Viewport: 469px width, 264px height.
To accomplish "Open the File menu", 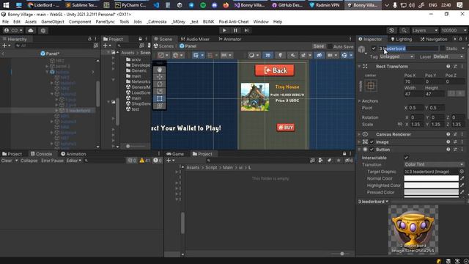I will pyautogui.click(x=5, y=21).
